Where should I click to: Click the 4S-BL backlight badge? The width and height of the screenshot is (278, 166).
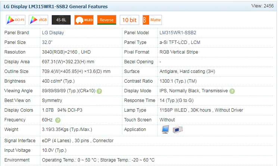coord(61,20)
